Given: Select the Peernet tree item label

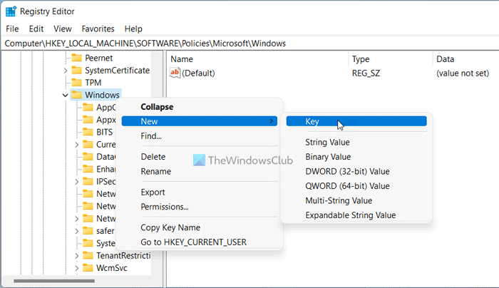Looking at the screenshot, I should (x=99, y=58).
